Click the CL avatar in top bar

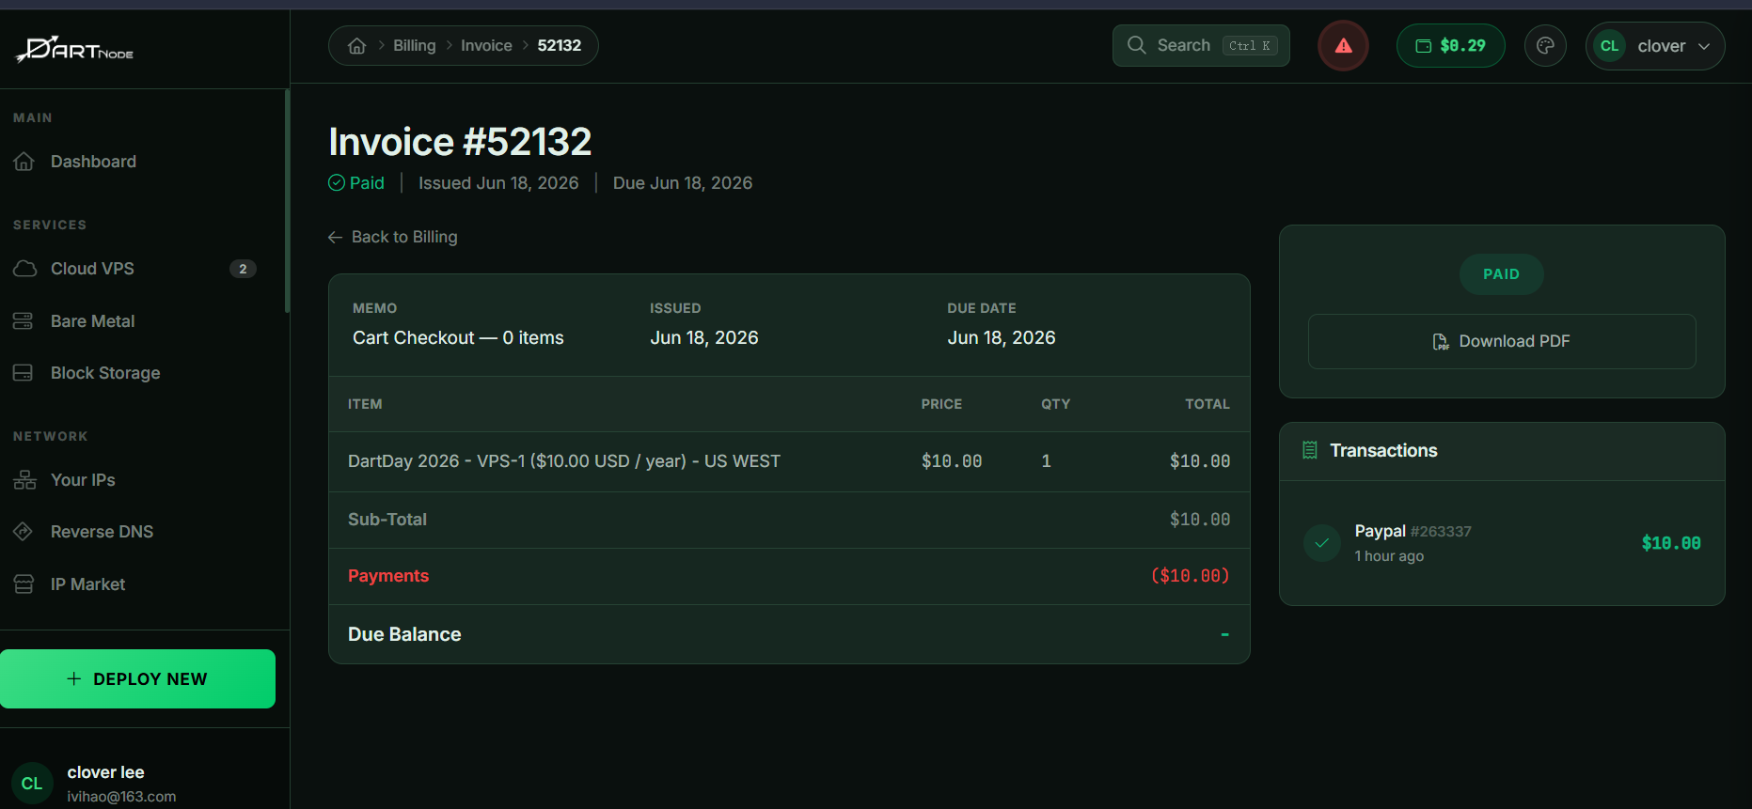(1610, 46)
